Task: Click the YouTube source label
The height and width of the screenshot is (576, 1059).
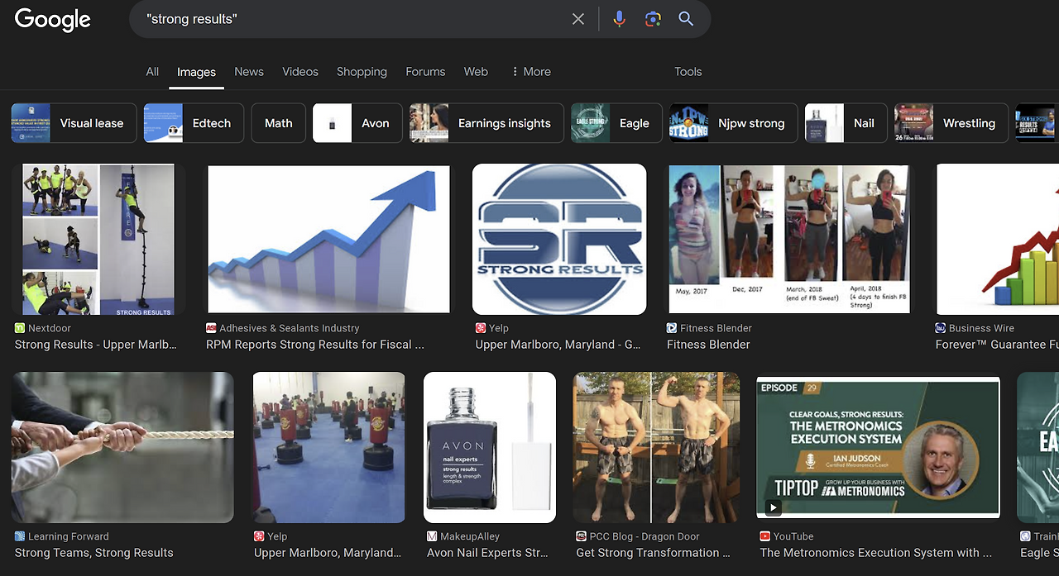Action: pos(793,536)
